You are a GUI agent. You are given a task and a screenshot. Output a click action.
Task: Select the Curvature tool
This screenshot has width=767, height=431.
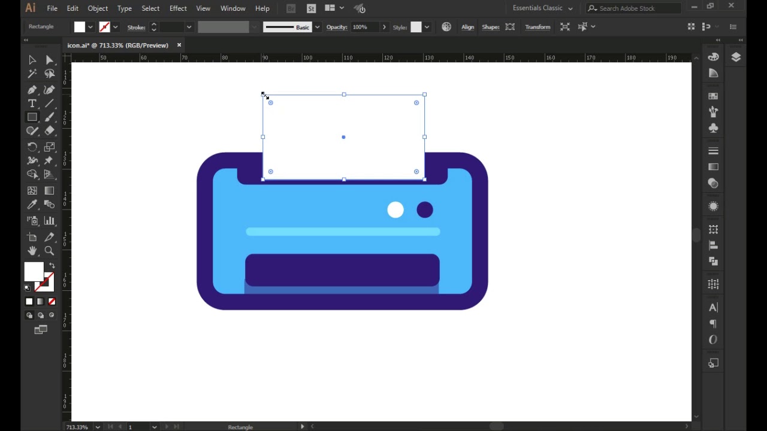[50, 90]
